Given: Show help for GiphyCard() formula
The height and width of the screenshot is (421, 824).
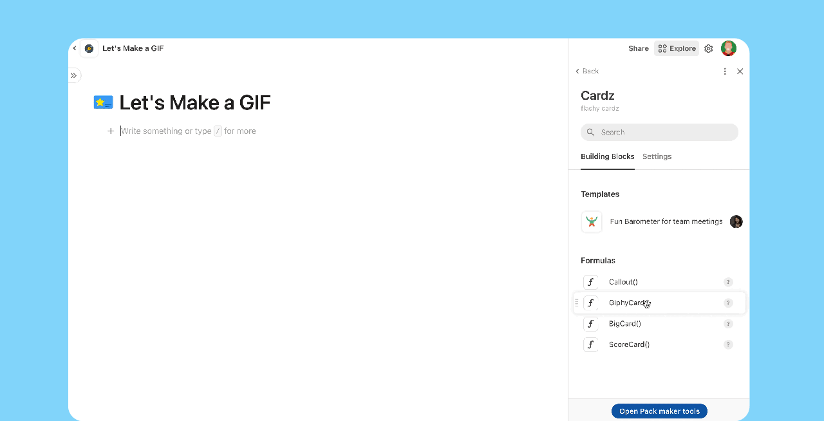Looking at the screenshot, I should tap(728, 303).
